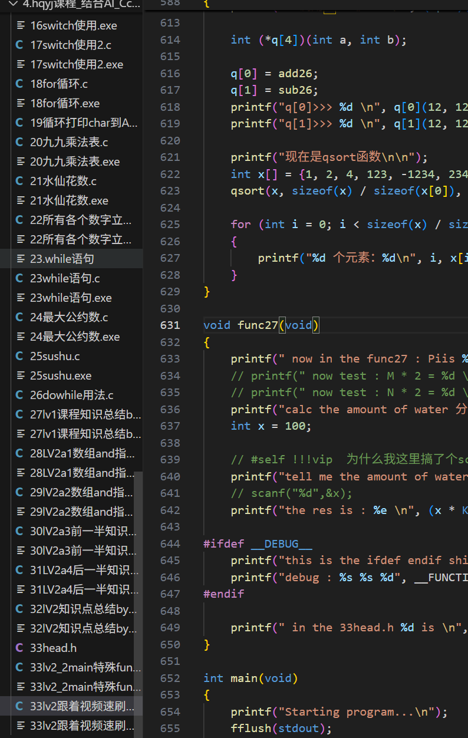Viewport: 468px width, 738px height.
Task: Click the 'for' keyword on line 625
Action: pyautogui.click(x=240, y=224)
